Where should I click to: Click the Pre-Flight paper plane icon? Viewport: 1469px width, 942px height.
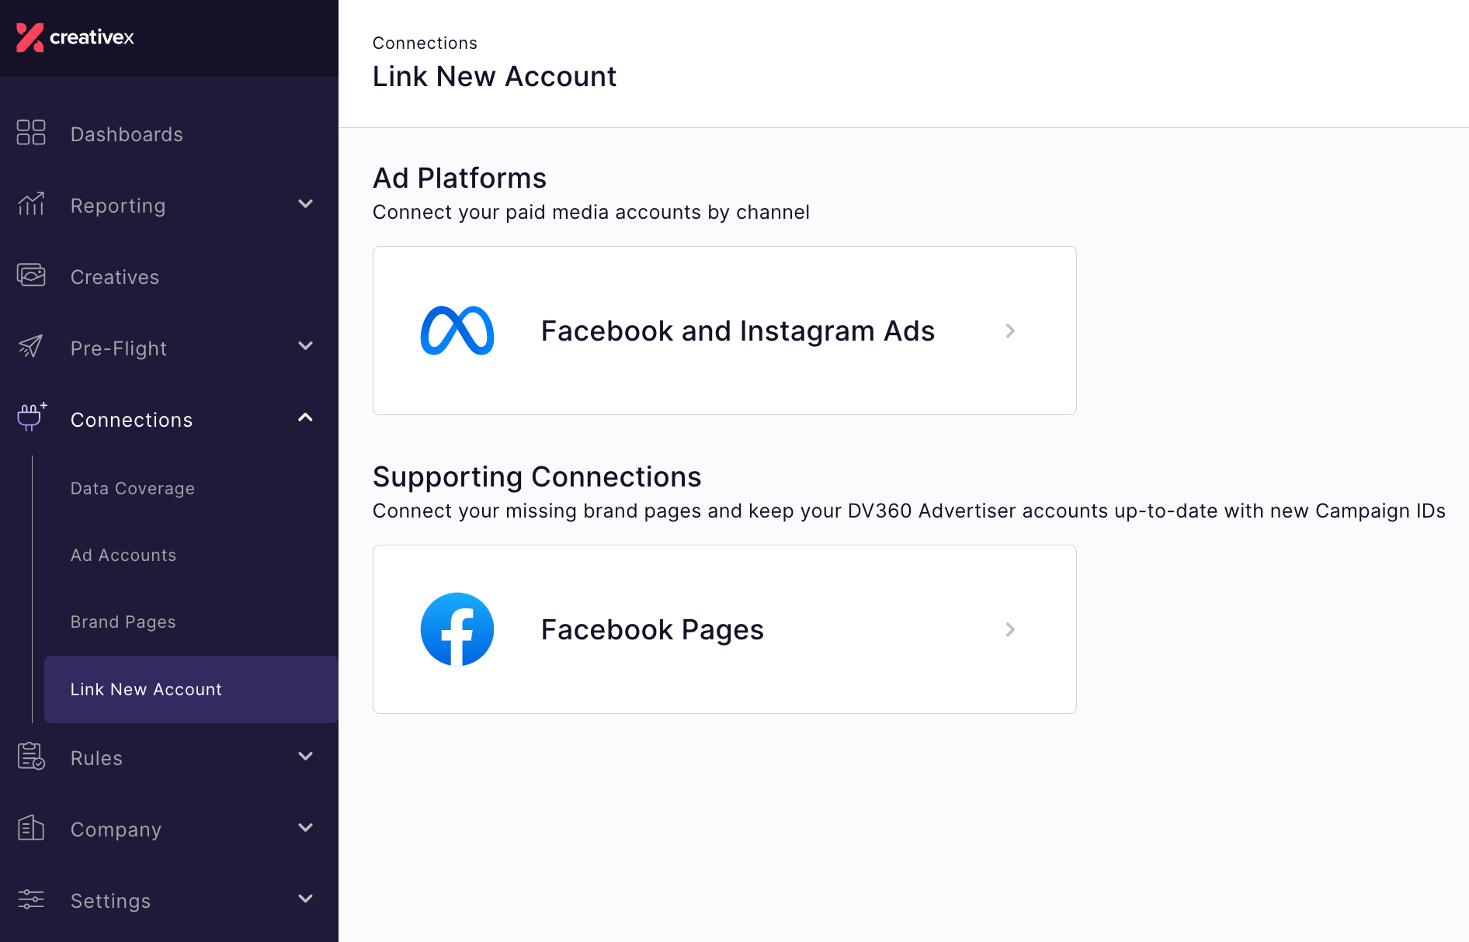click(31, 347)
